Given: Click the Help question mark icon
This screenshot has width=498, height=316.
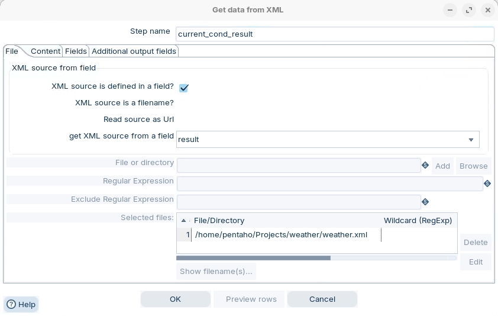Looking at the screenshot, I should (11, 305).
